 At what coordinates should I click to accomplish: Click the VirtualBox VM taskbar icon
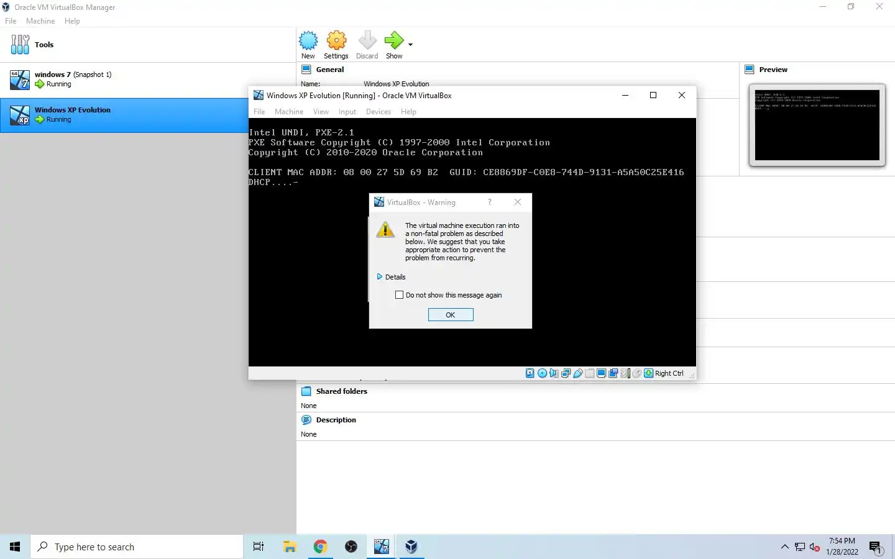[381, 547]
